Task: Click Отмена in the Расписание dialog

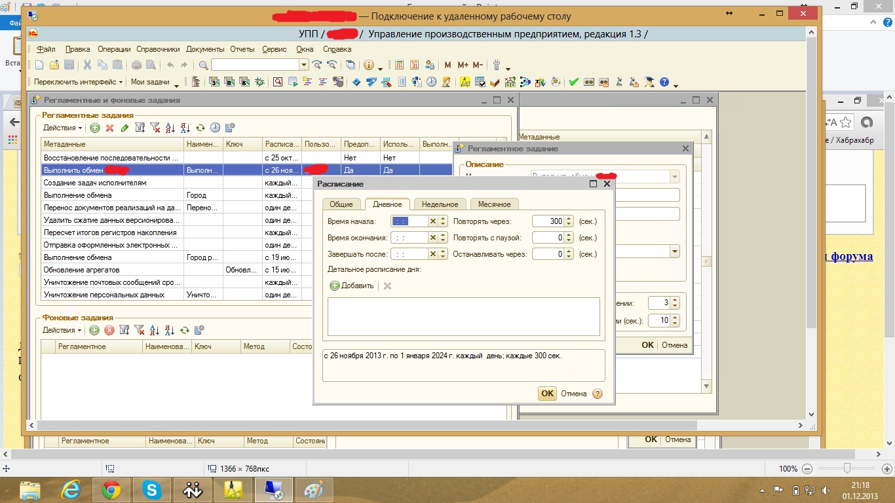Action: (573, 394)
